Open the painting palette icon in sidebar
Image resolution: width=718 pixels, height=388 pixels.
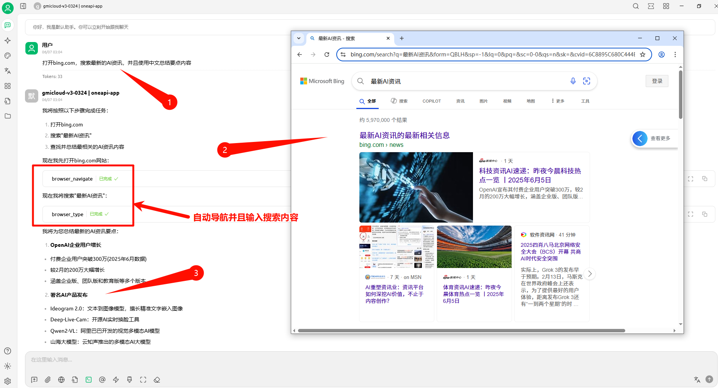(8, 56)
